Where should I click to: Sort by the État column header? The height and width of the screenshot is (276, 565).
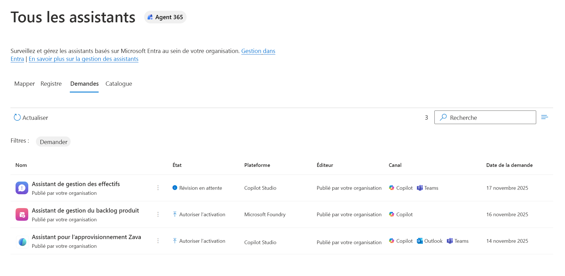[x=177, y=165]
